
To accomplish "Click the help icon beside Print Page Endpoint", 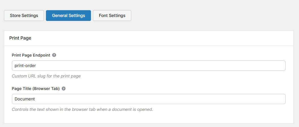I will 54,55.
